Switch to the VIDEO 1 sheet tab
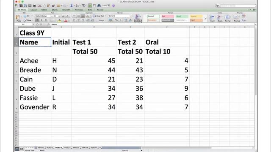This screenshot has width=271, height=152. (41, 148)
